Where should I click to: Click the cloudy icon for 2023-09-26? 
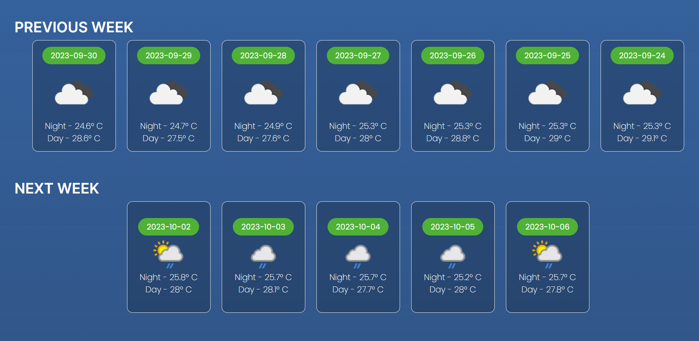[x=452, y=93]
